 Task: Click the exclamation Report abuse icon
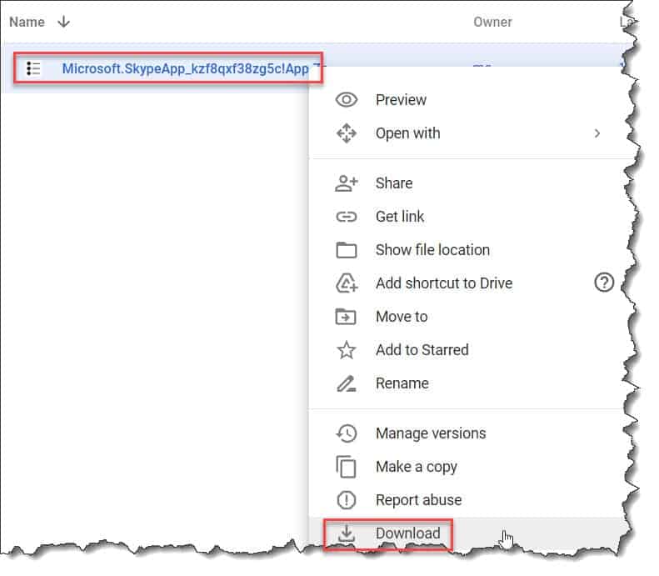347,500
